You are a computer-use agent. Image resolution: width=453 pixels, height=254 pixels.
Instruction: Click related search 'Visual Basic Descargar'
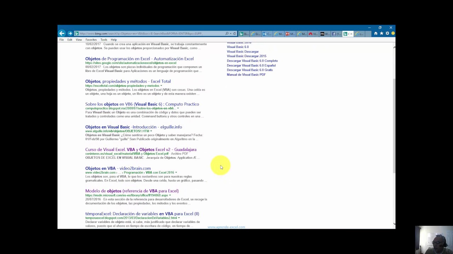tap(243, 52)
